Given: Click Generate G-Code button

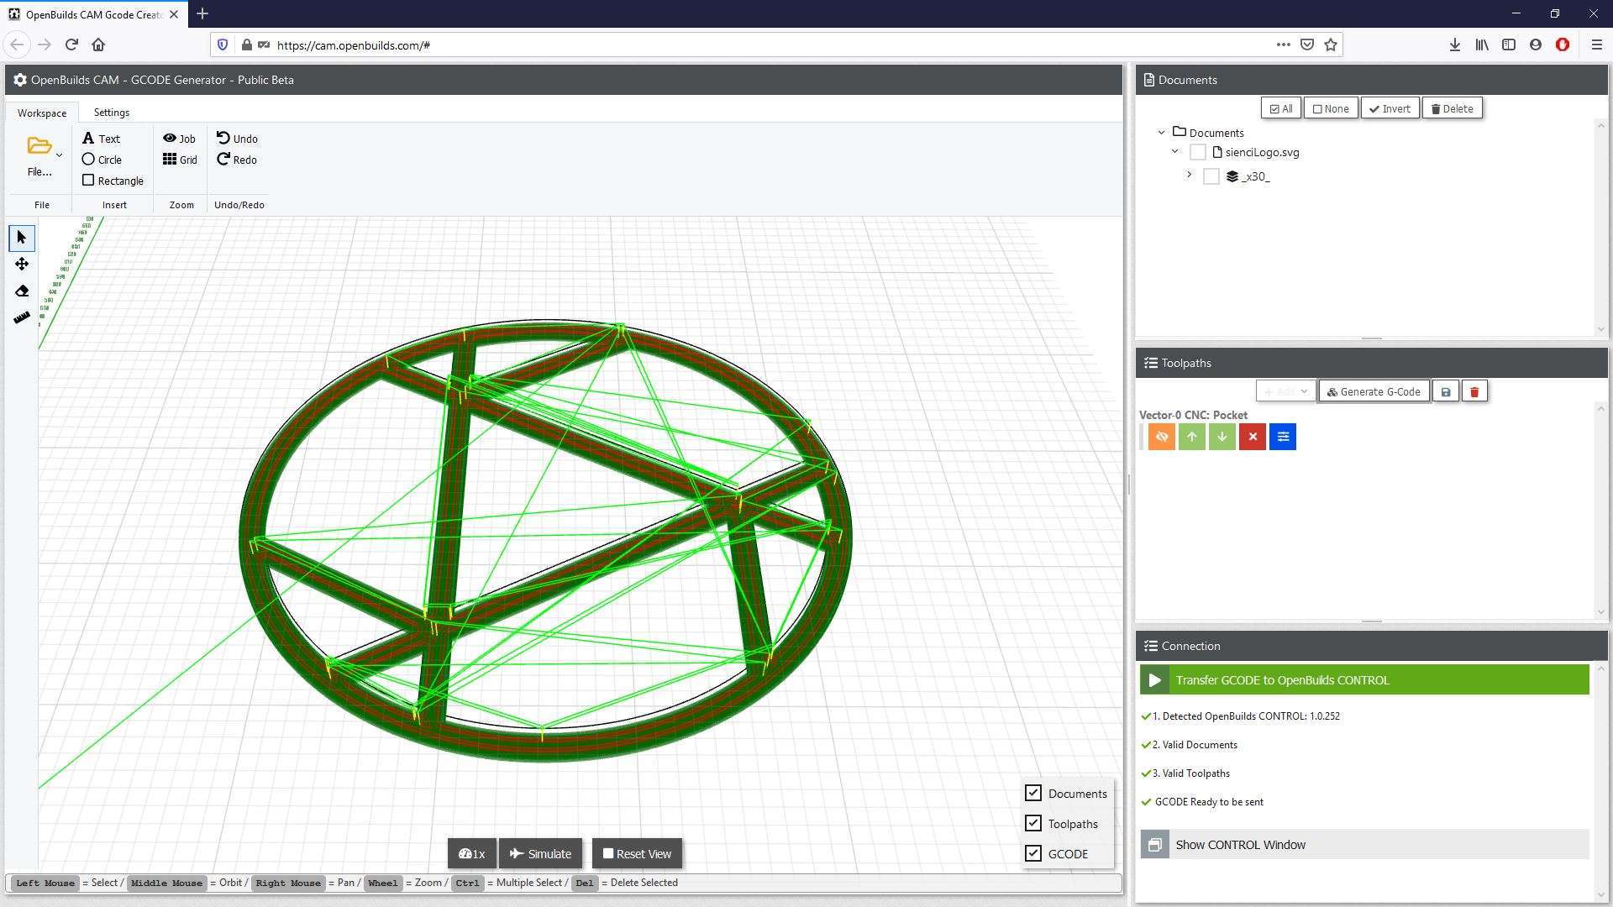Looking at the screenshot, I should coord(1374,392).
